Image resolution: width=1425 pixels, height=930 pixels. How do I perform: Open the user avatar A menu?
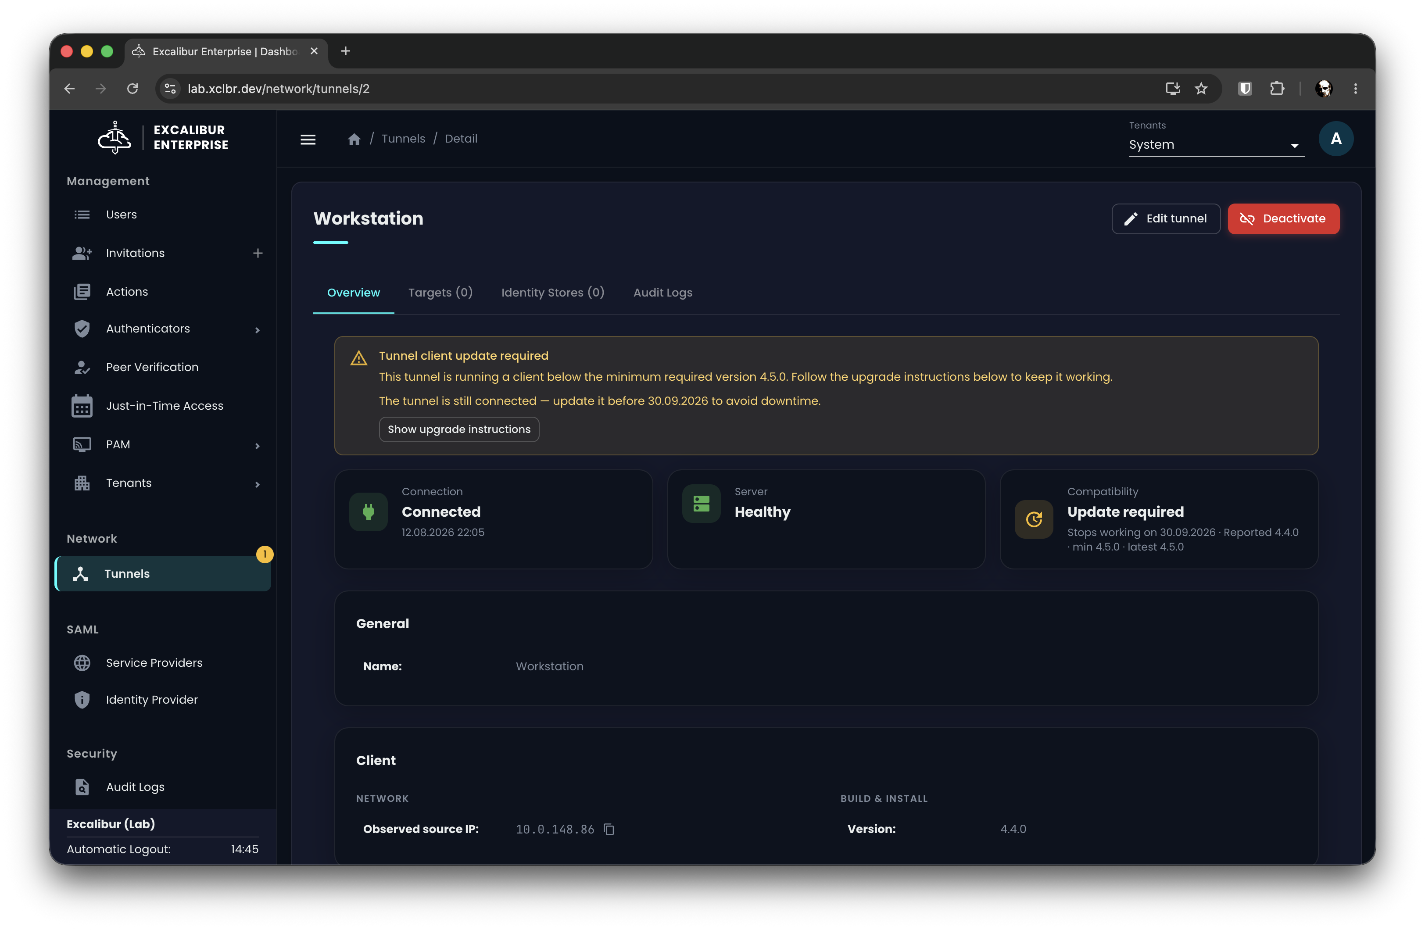[x=1336, y=139]
